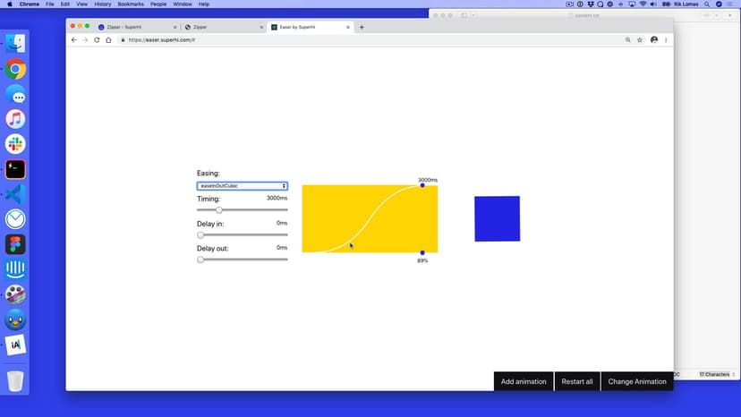Open Slack from the dock
Image resolution: width=741 pixels, height=417 pixels.
pyautogui.click(x=15, y=144)
